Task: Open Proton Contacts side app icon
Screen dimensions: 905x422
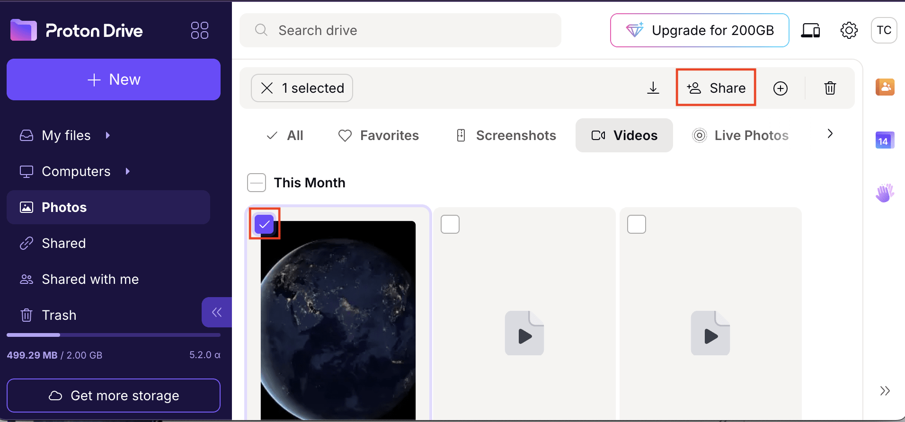Action: pyautogui.click(x=885, y=87)
